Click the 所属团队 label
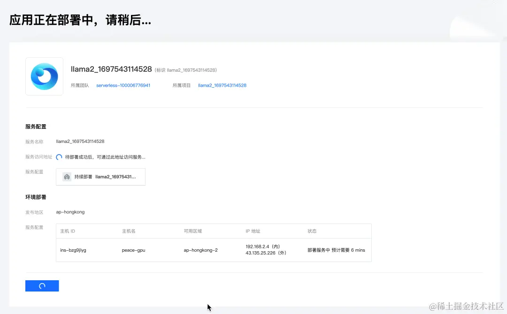507x314 pixels. click(x=80, y=85)
